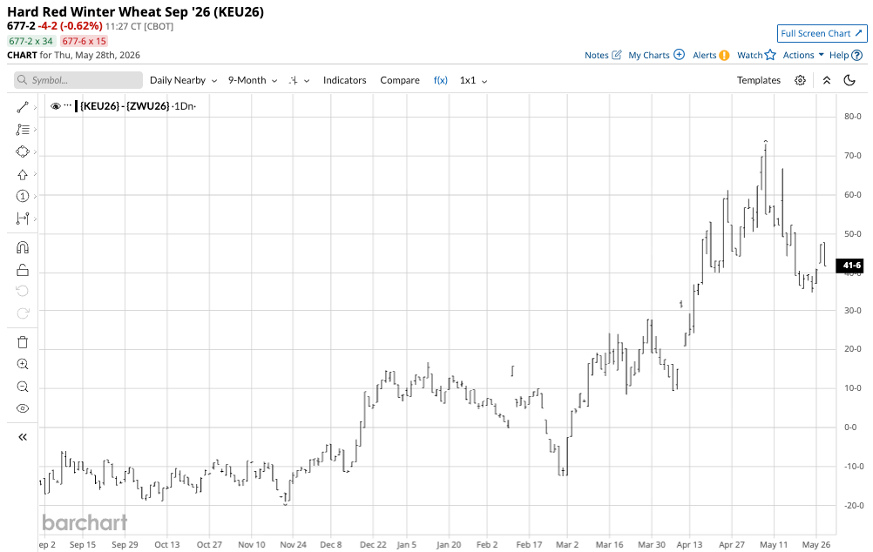
Task: Zoom out with the magnifier minus icon
Action: click(23, 387)
